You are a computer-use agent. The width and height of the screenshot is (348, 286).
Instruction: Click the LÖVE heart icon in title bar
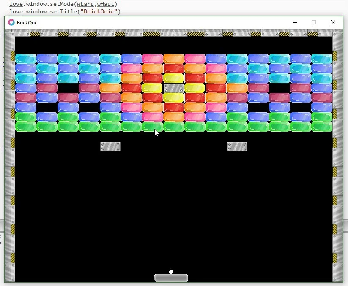[x=11, y=22]
